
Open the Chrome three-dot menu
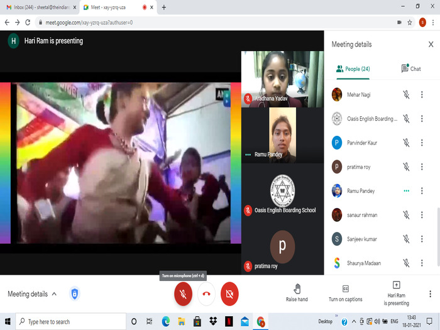tap(433, 23)
